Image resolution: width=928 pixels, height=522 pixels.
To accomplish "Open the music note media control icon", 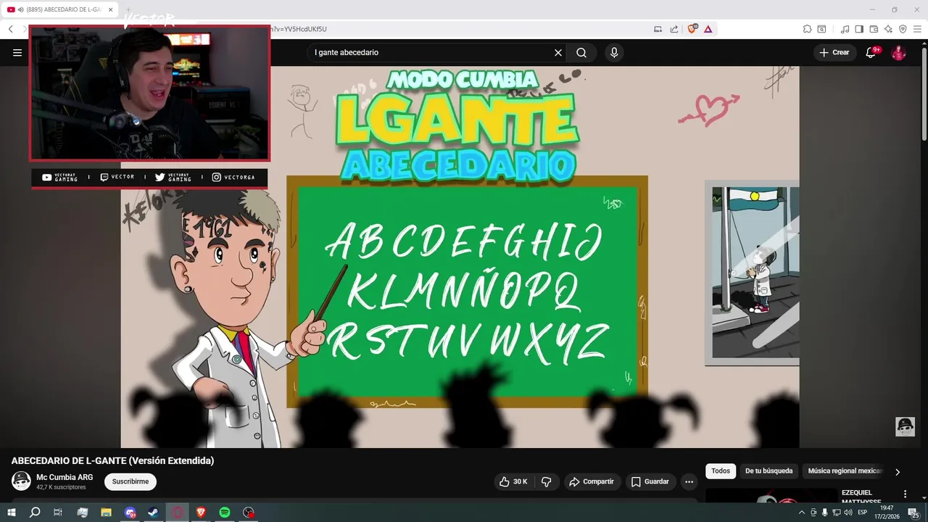I will click(x=845, y=29).
